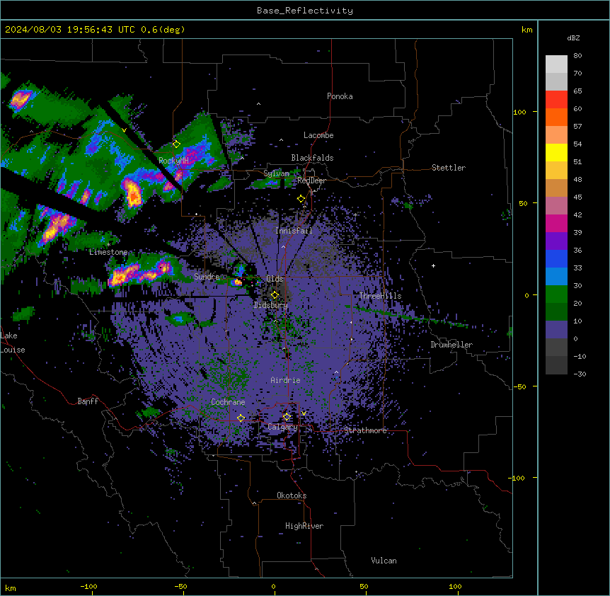Image resolution: width=610 pixels, height=596 pixels.
Task: Pick the red 60-65 dBZ legend swatch
Action: 556,100
